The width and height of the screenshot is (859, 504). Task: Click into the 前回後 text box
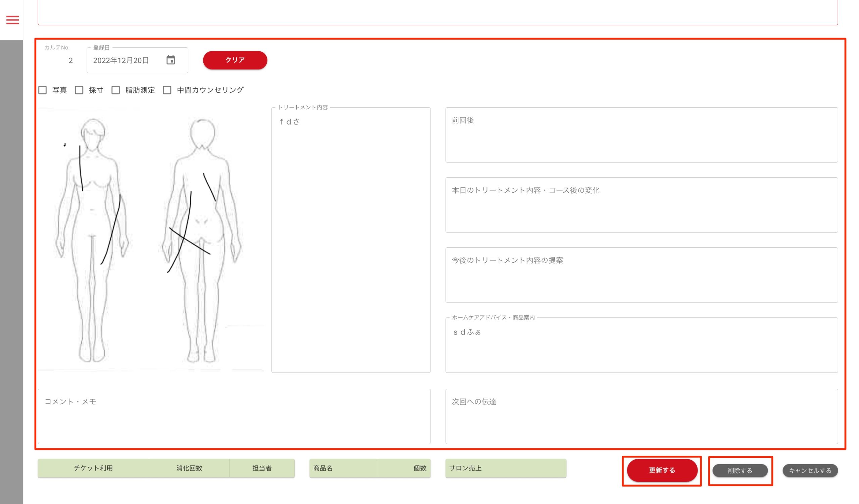[641, 135]
